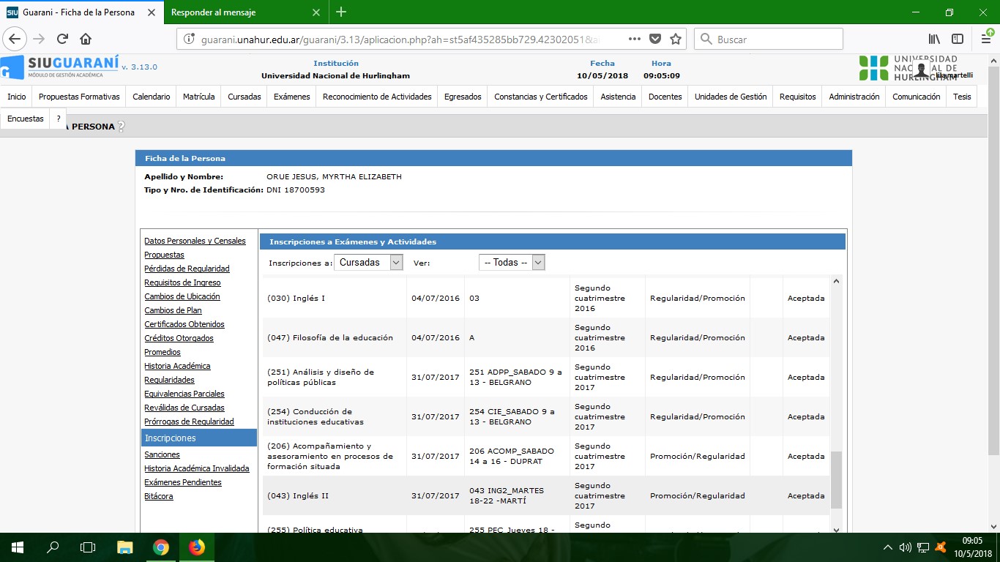Go back with the browser back arrow
Viewport: 1000px width, 562px height.
(15, 39)
